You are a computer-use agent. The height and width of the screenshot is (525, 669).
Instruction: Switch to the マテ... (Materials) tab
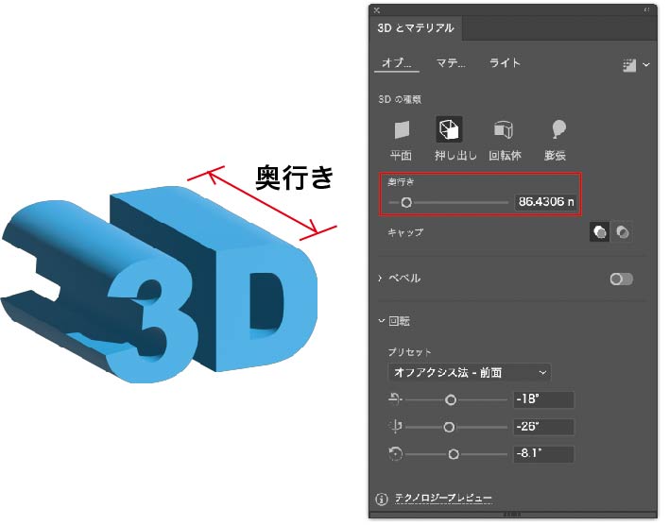point(451,63)
